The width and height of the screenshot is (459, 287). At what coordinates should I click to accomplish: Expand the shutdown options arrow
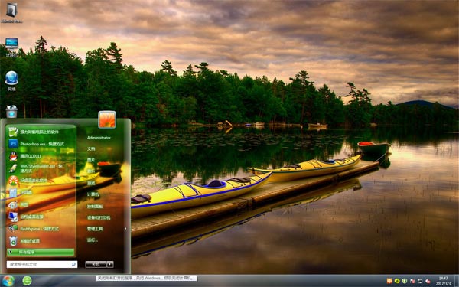click(110, 264)
